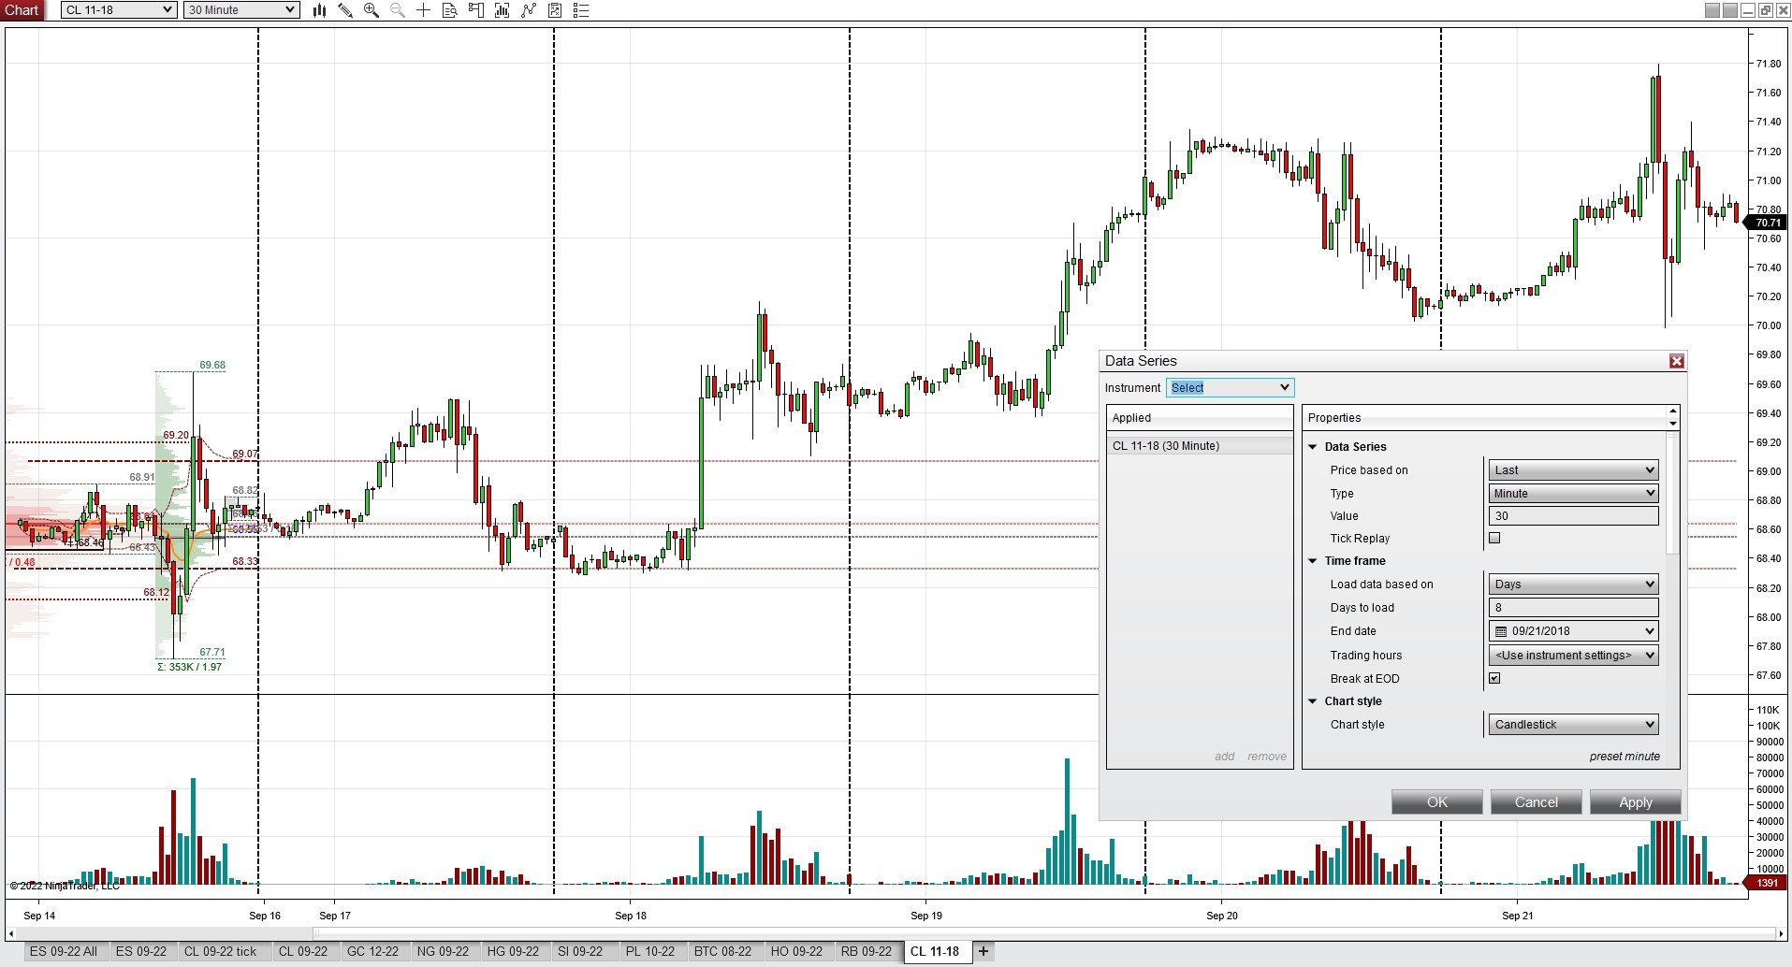Click OK in the Data Series dialog

1437,802
